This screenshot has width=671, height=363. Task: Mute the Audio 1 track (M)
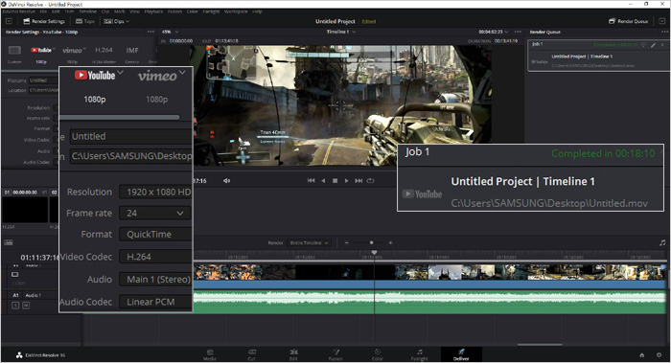26,306
